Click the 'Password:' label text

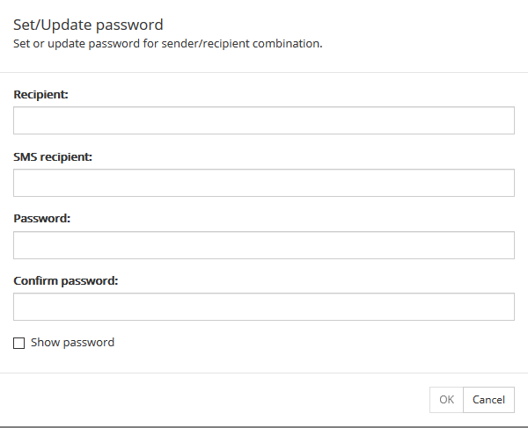coord(42,219)
